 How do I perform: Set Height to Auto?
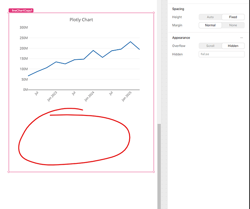pos(210,17)
